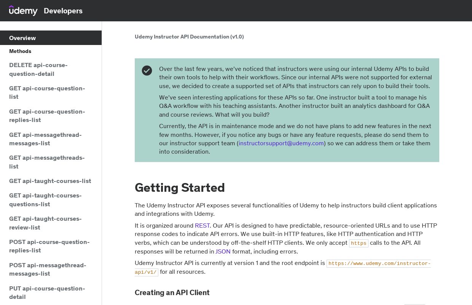Click the https code snippet

[x=359, y=243]
